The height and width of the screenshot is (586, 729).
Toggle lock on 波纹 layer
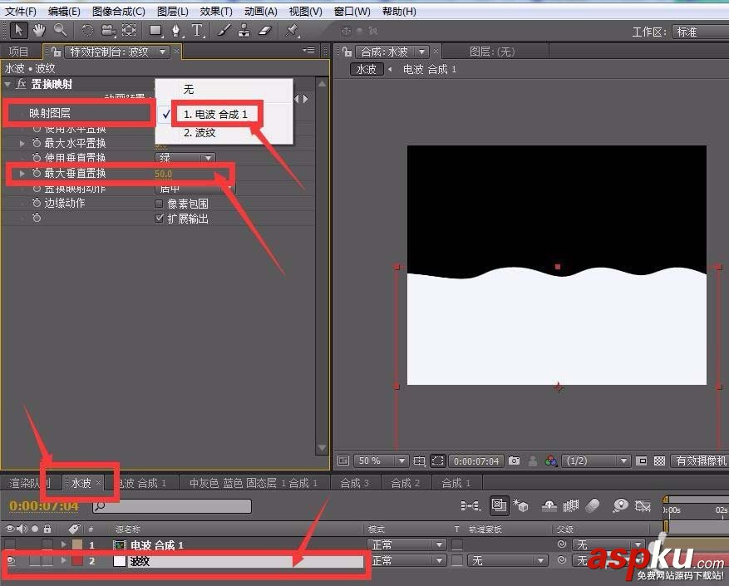coord(47,561)
